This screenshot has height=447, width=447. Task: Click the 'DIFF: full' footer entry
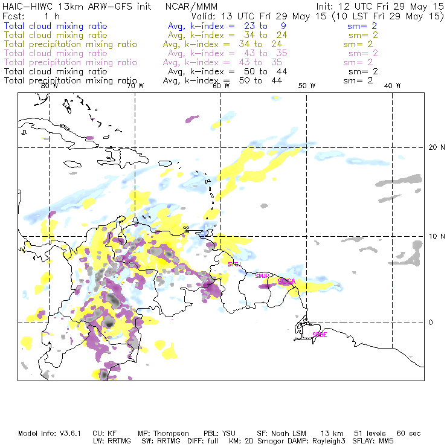pyautogui.click(x=203, y=441)
